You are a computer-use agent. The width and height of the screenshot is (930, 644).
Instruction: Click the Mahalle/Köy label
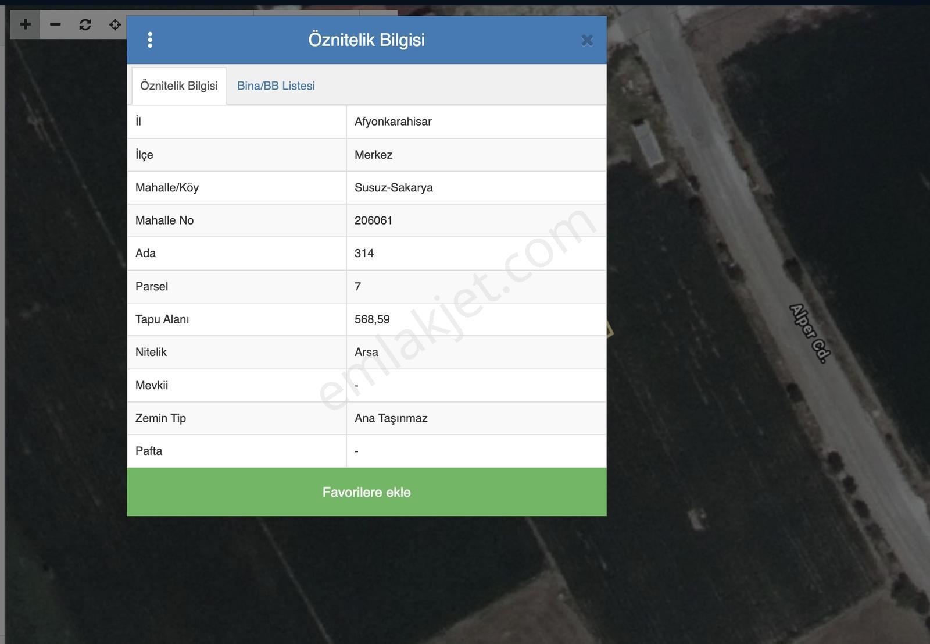pyautogui.click(x=167, y=187)
